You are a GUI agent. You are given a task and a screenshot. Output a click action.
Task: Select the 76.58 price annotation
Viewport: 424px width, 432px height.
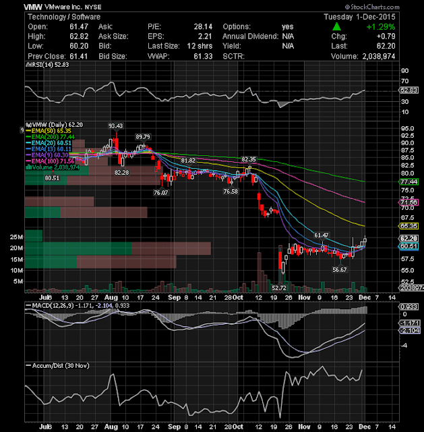click(231, 191)
